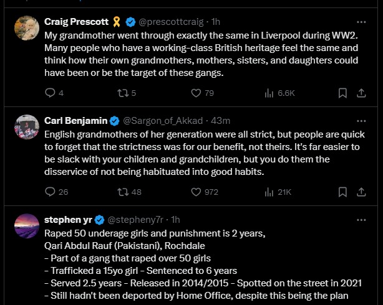Open more options on Craig Prescott's post
The image size is (383, 305).
pyautogui.click(x=361, y=21)
